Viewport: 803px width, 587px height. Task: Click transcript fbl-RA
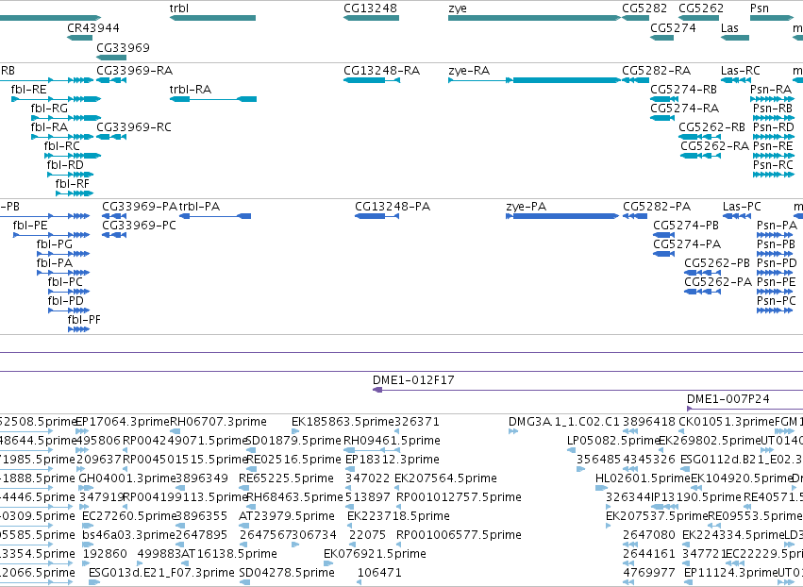point(62,137)
